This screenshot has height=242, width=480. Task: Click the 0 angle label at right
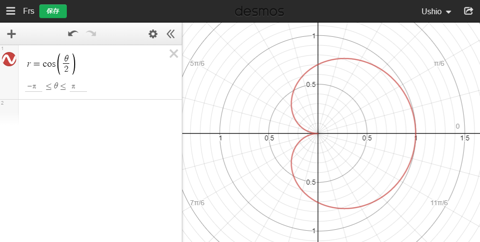tap(458, 126)
